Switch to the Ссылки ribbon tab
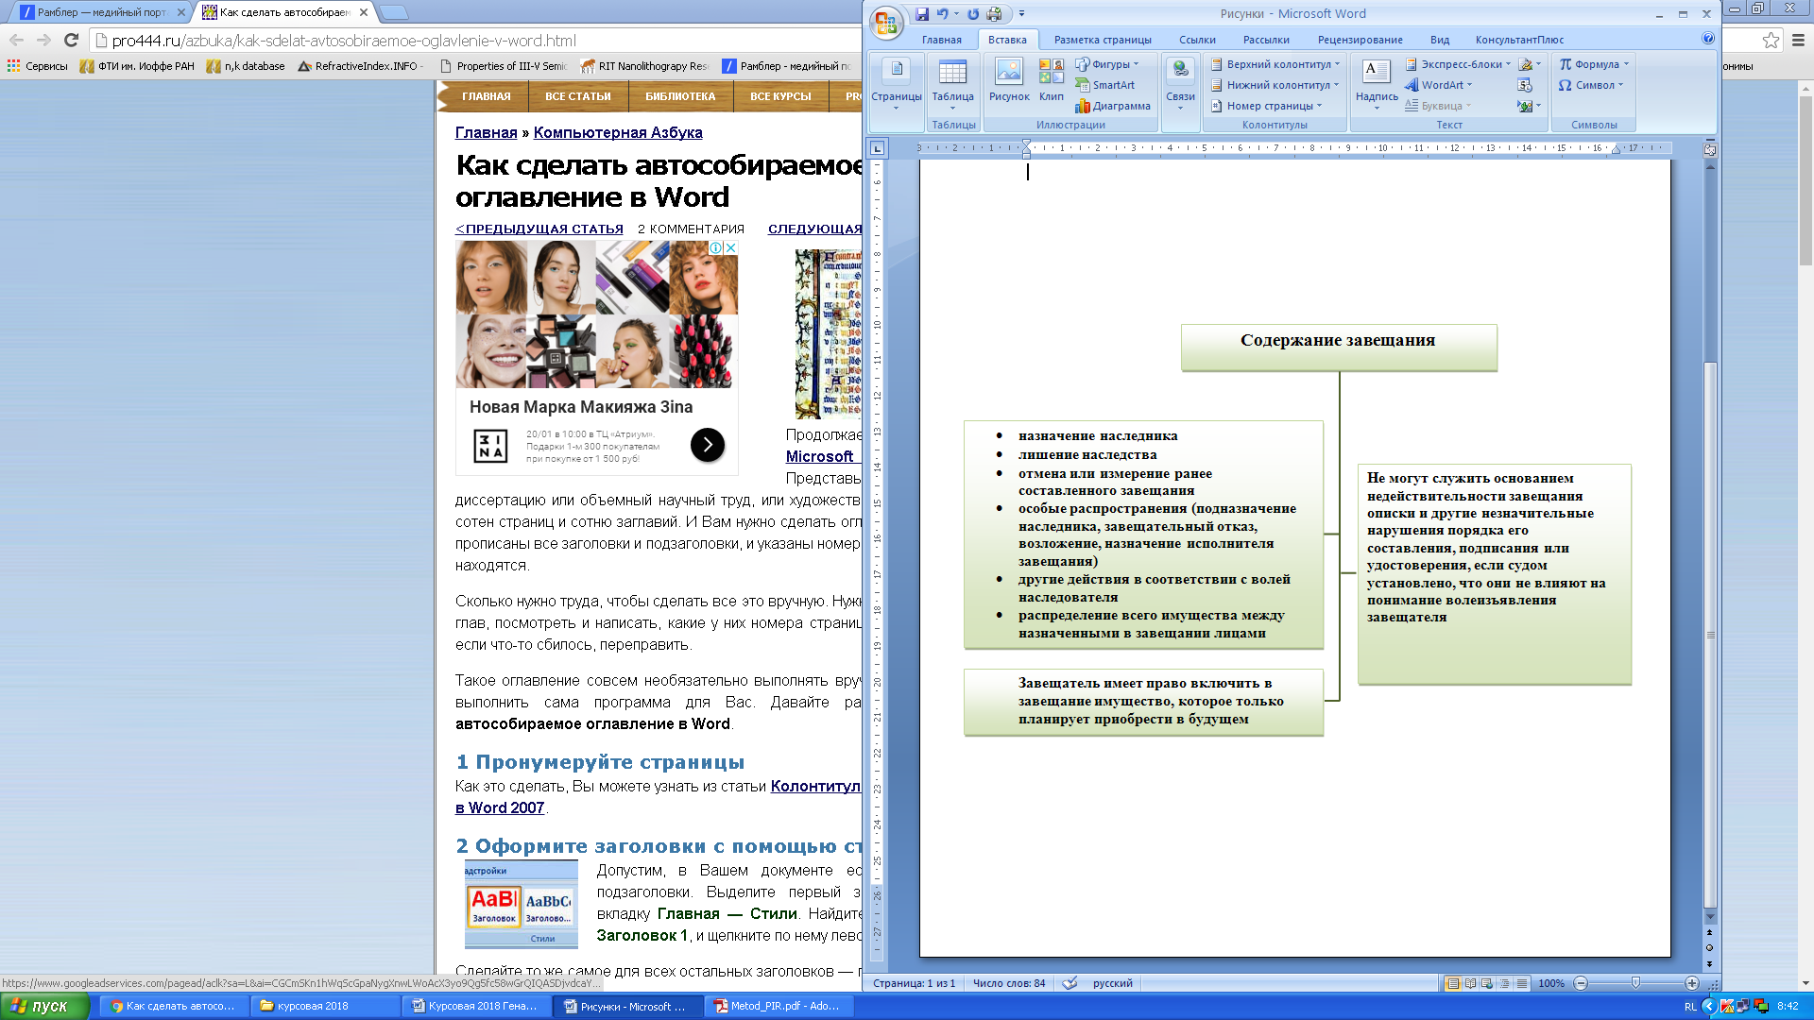 pyautogui.click(x=1197, y=40)
